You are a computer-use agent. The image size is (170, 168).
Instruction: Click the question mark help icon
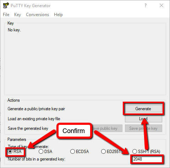(x=146, y=5)
